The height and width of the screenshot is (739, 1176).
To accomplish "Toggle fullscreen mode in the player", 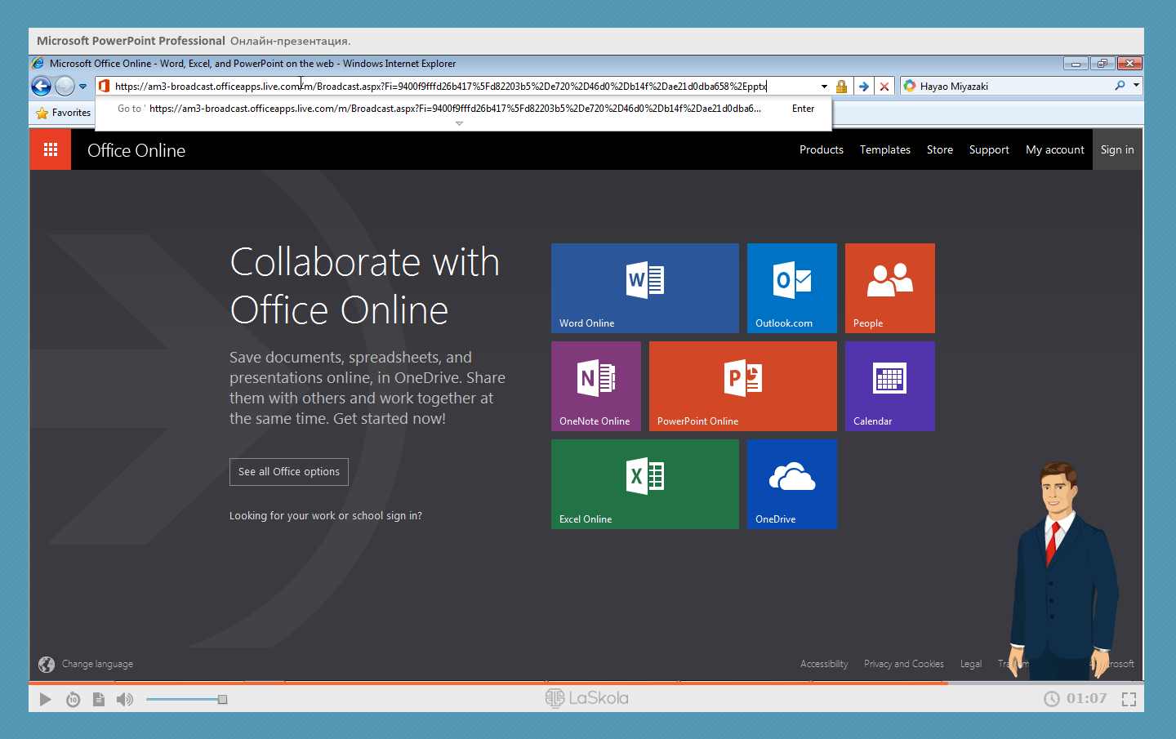I will 1129,699.
